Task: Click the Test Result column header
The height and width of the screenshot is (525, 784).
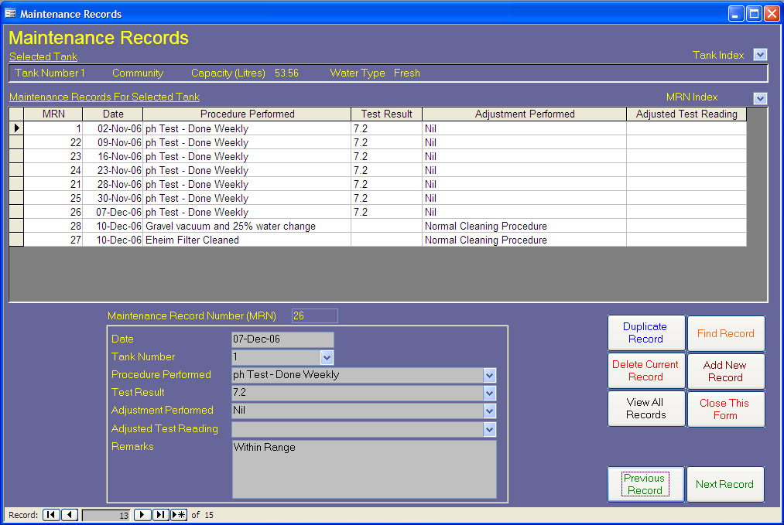Action: click(386, 114)
